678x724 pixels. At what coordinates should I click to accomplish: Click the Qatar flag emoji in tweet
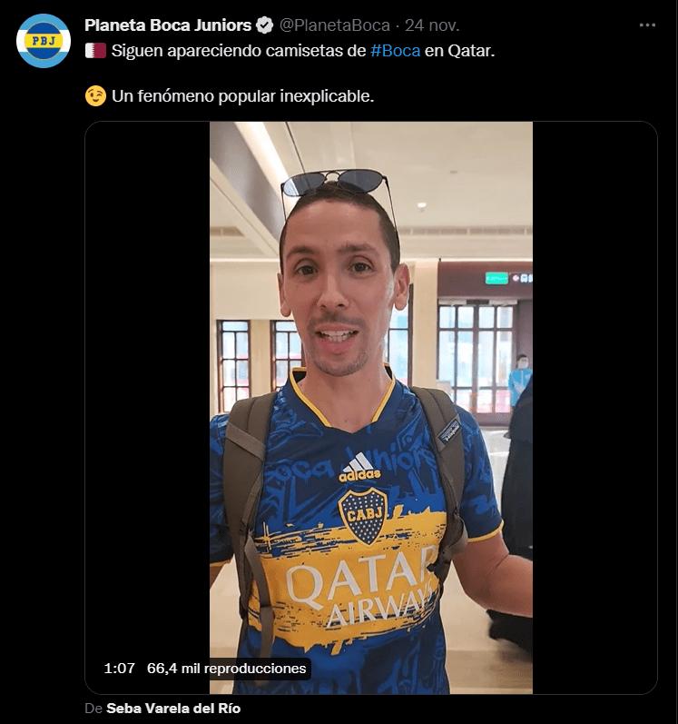click(95, 51)
